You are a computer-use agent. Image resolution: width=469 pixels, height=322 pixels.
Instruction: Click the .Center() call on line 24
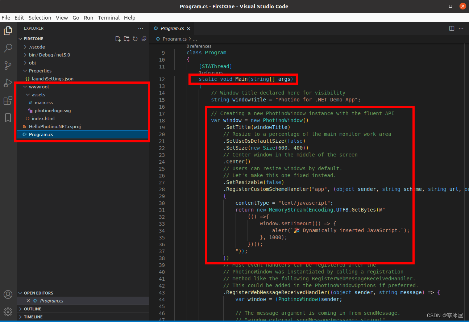tap(237, 162)
